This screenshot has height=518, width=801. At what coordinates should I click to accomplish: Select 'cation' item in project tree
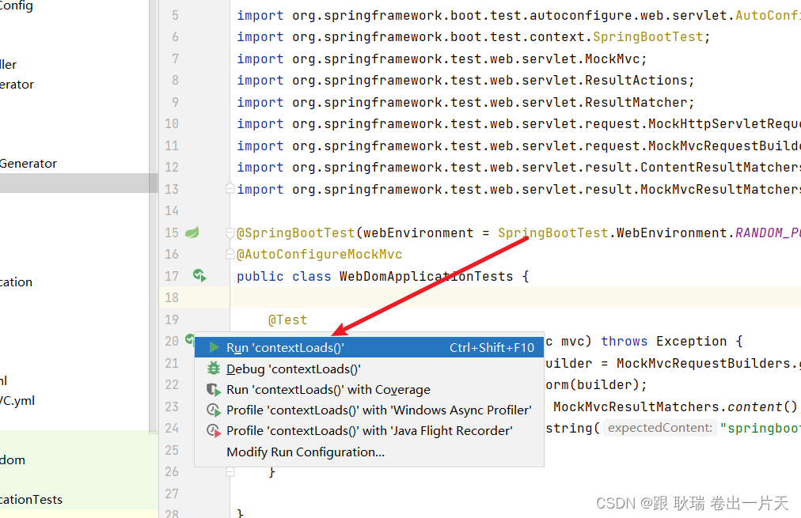[17, 282]
